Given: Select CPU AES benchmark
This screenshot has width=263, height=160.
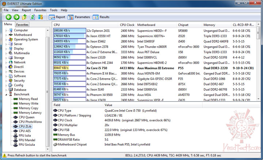Looking at the screenshot, I should pyautogui.click(x=25, y=131).
